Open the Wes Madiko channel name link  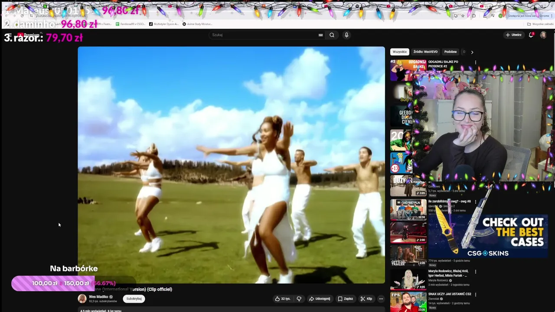pyautogui.click(x=98, y=297)
